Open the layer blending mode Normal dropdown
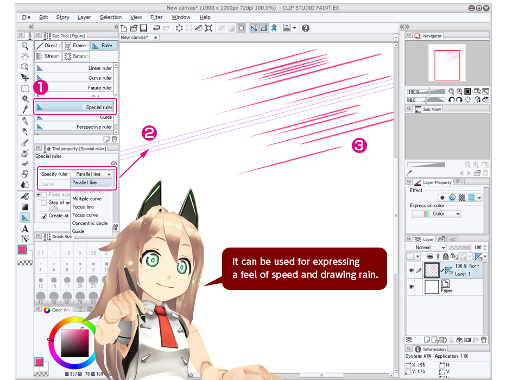The image size is (506, 380). pyautogui.click(x=427, y=248)
